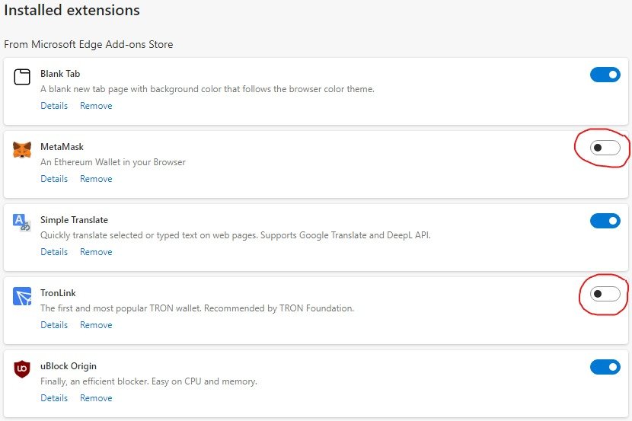Remove the uBlock Origin extension
Viewport: 632px width, 421px height.
[x=96, y=397]
